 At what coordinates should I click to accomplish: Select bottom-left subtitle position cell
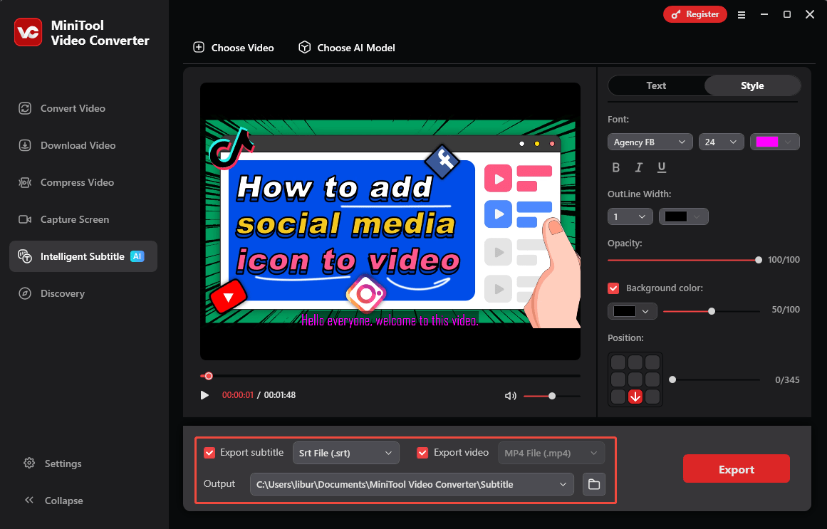pyautogui.click(x=618, y=397)
